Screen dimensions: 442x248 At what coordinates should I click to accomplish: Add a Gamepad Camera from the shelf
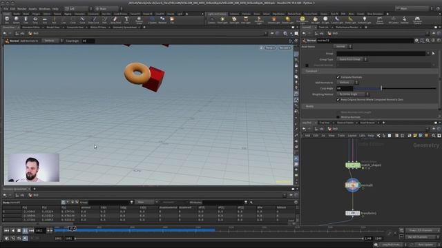pyautogui.click(x=417, y=20)
